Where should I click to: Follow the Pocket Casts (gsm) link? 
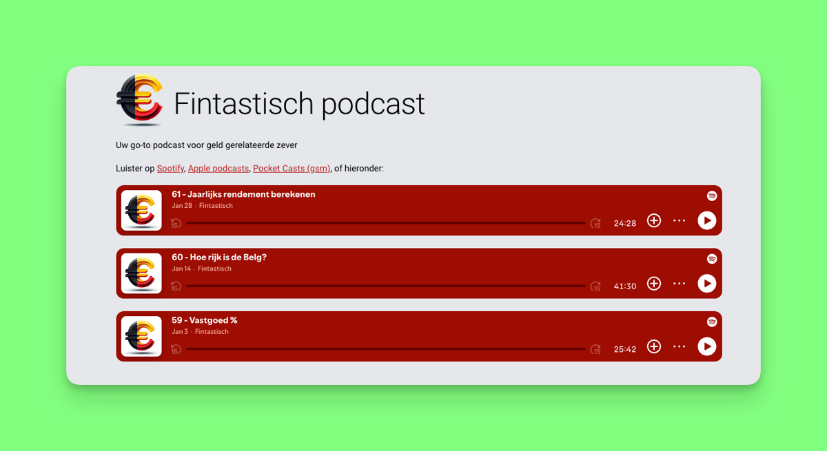point(292,169)
